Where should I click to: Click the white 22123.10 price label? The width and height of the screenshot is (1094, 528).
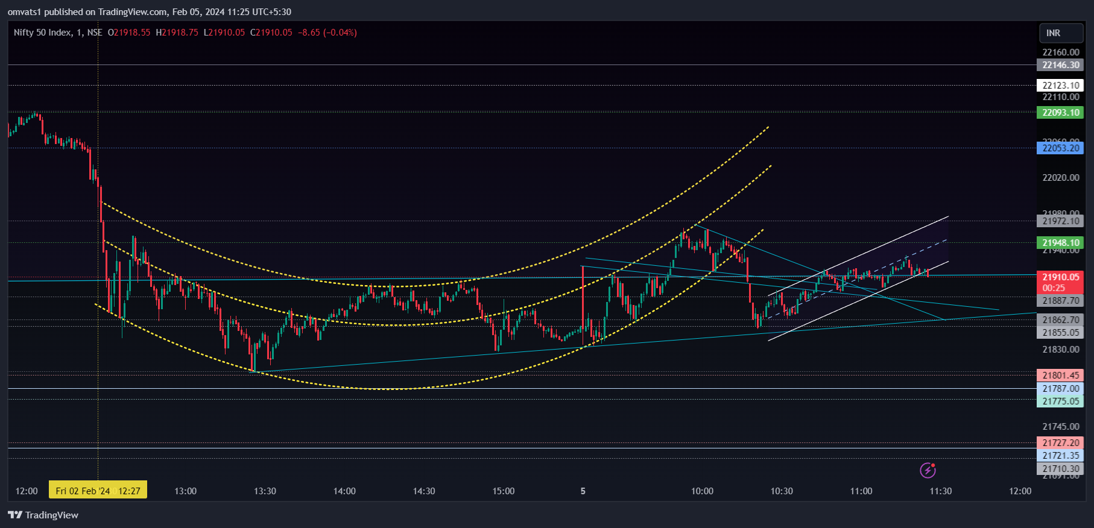[x=1060, y=86]
